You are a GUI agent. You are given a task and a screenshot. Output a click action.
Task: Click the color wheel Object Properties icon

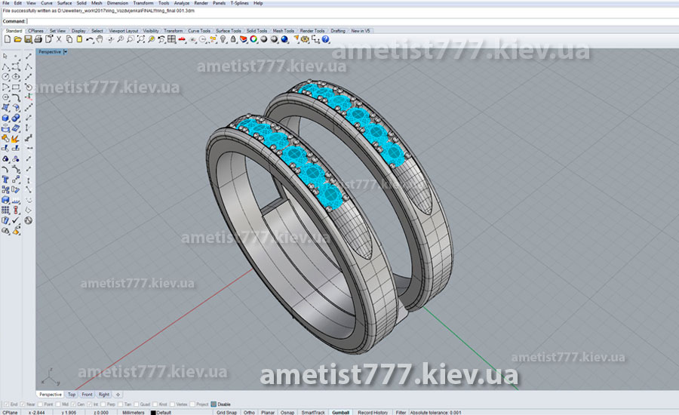(253, 39)
